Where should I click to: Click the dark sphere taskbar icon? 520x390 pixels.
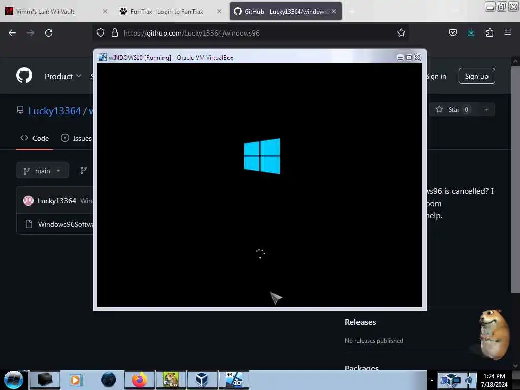pos(109,380)
